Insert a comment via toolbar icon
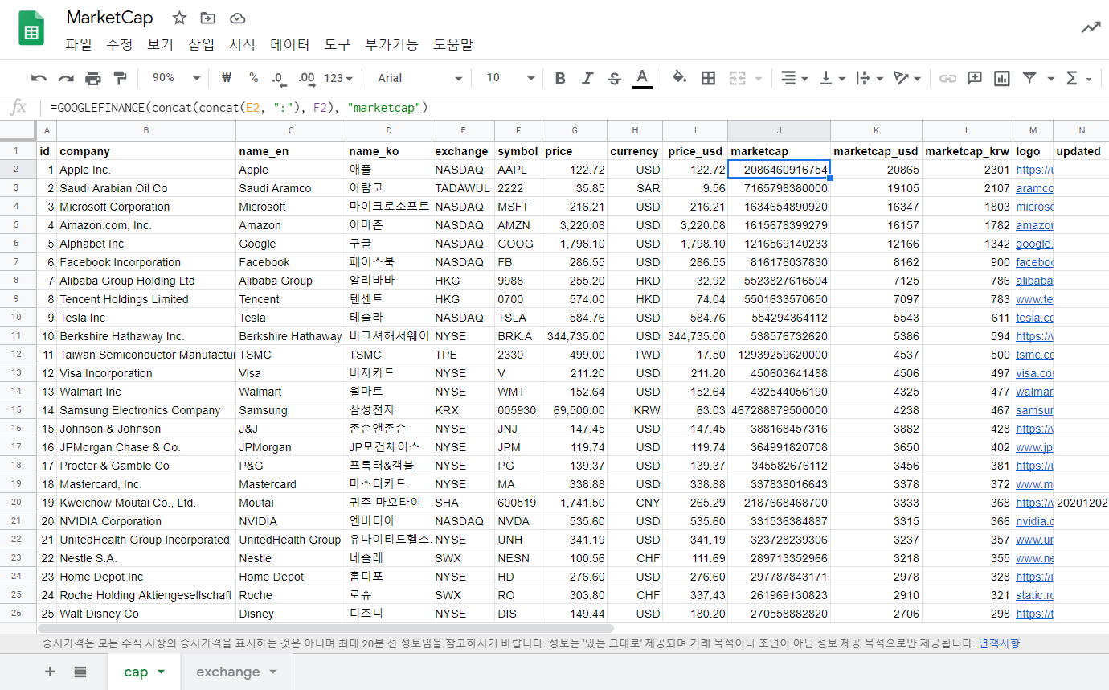 tap(975, 78)
